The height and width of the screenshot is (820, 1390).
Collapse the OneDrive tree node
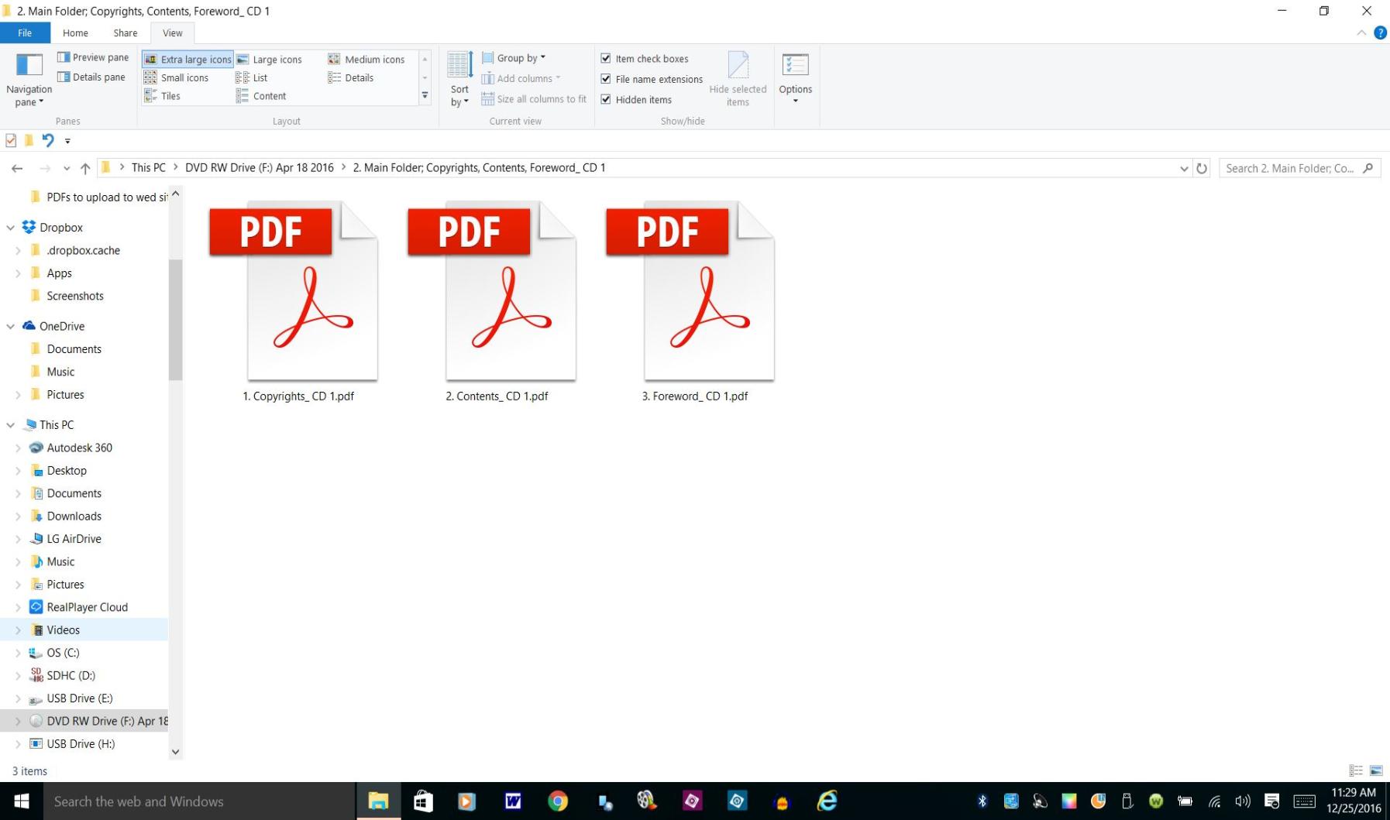[10, 327]
